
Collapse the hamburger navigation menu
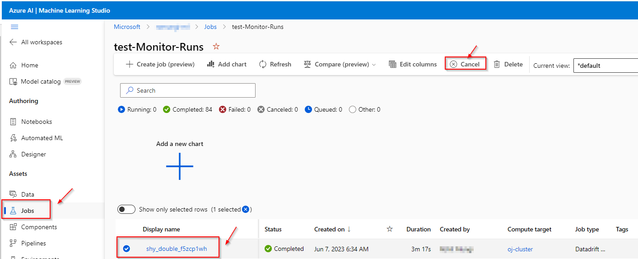coord(14,27)
